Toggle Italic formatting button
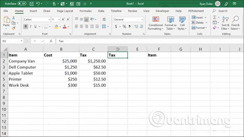Image resolution: width=244 pixels, height=137 pixels. pyautogui.click(x=30, y=27)
